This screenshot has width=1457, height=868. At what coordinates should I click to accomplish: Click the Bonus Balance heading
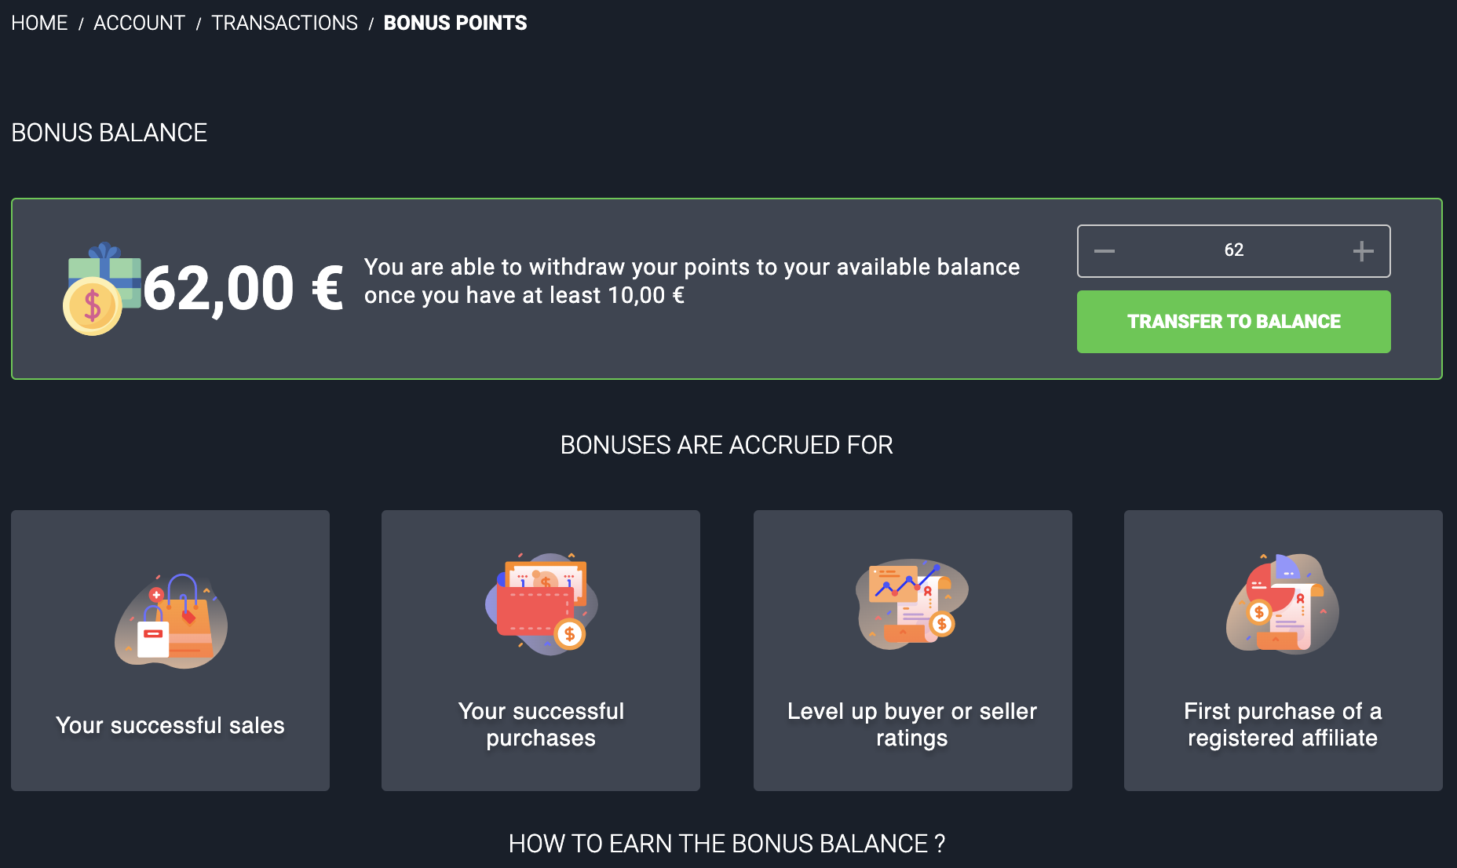(x=109, y=133)
